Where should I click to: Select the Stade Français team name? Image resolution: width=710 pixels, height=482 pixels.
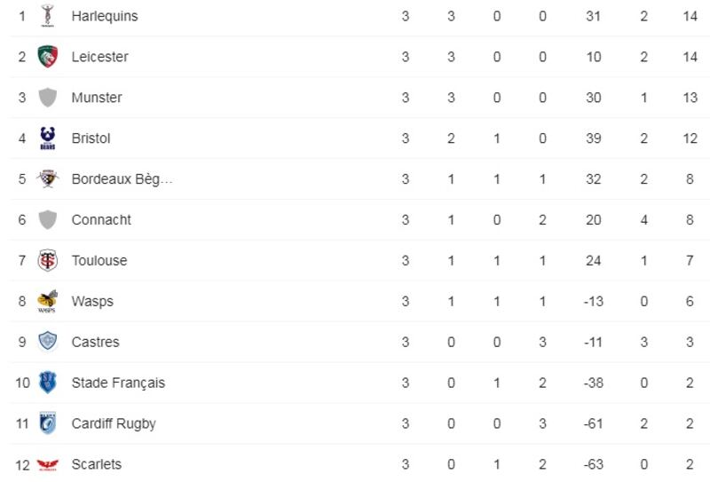pos(118,383)
